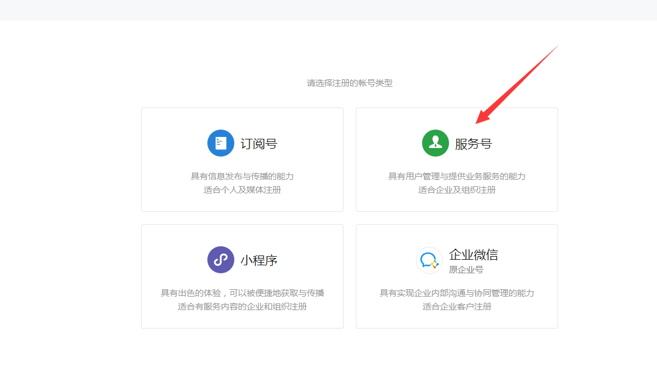This screenshot has width=657, height=366.
Task: Click the 企业微信 chat bubble icon
Action: pos(429,260)
